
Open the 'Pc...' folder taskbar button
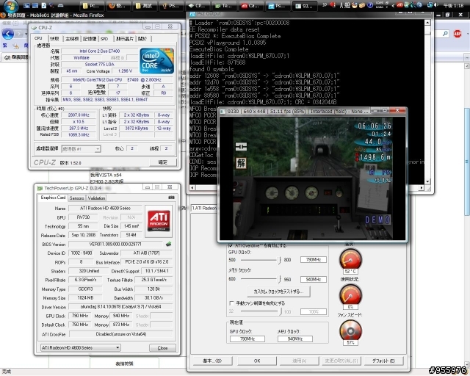click(x=91, y=6)
